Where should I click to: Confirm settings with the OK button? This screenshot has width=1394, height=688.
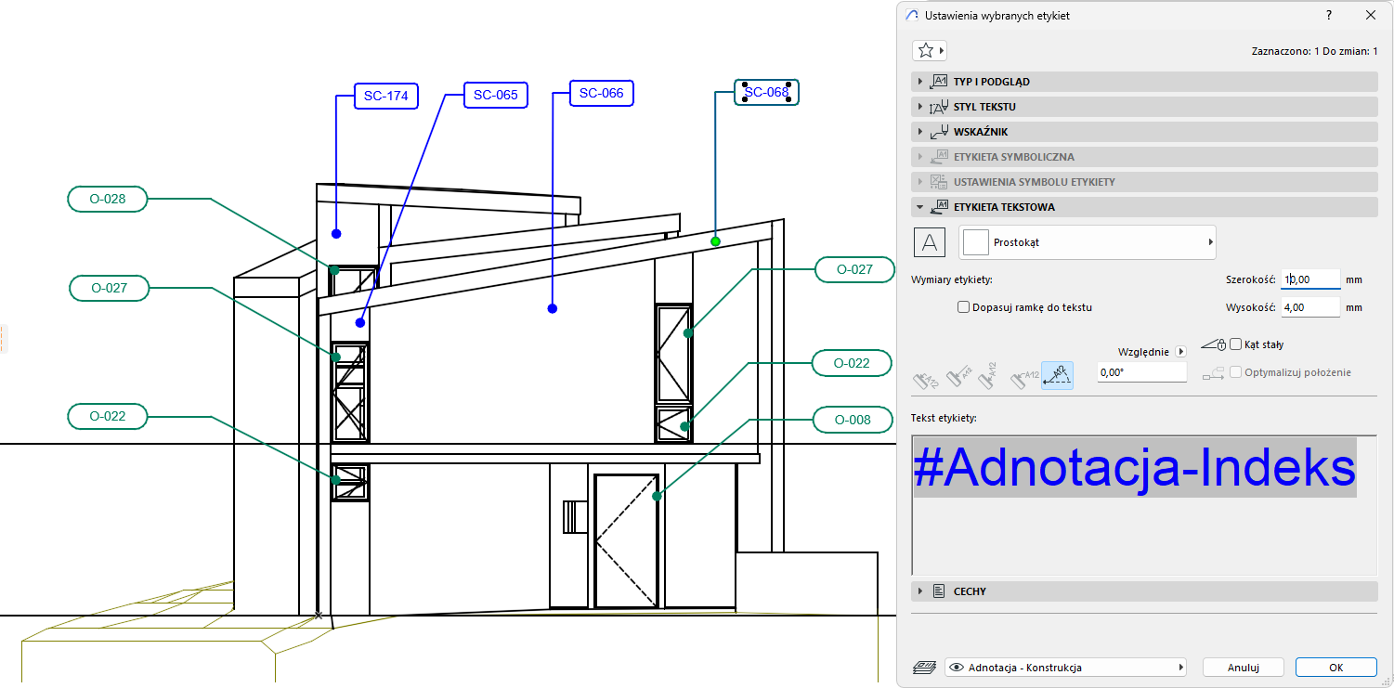tap(1335, 668)
